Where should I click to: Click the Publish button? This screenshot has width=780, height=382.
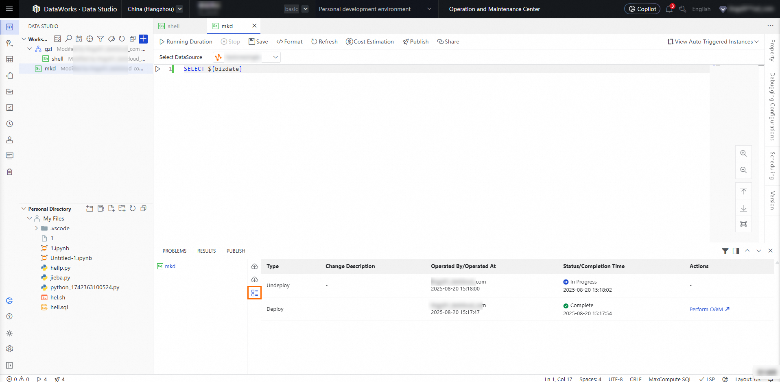[415, 41]
